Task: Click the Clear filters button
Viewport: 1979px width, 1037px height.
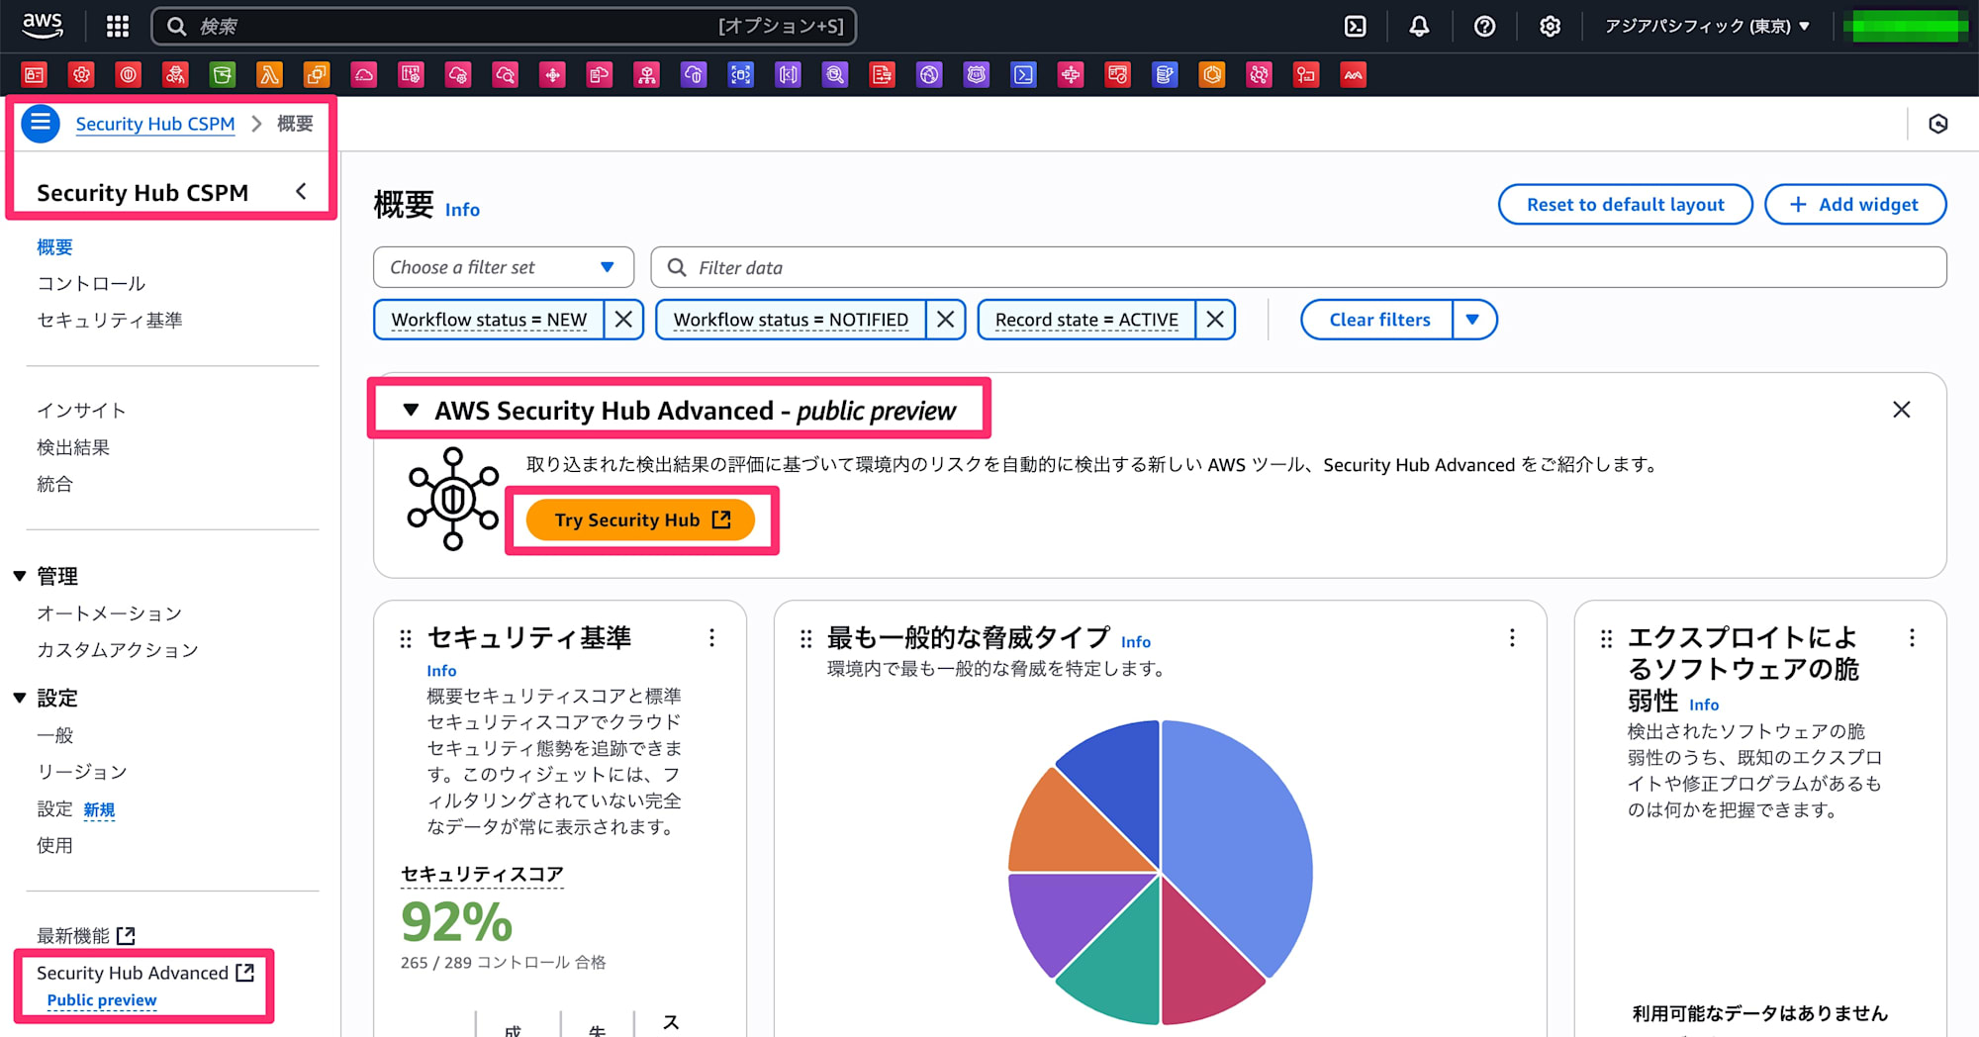Action: [x=1378, y=320]
